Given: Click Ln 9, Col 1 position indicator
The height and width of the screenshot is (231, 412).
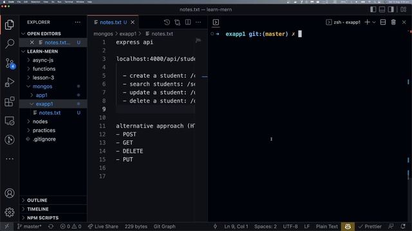Looking at the screenshot, I should [x=236, y=227].
